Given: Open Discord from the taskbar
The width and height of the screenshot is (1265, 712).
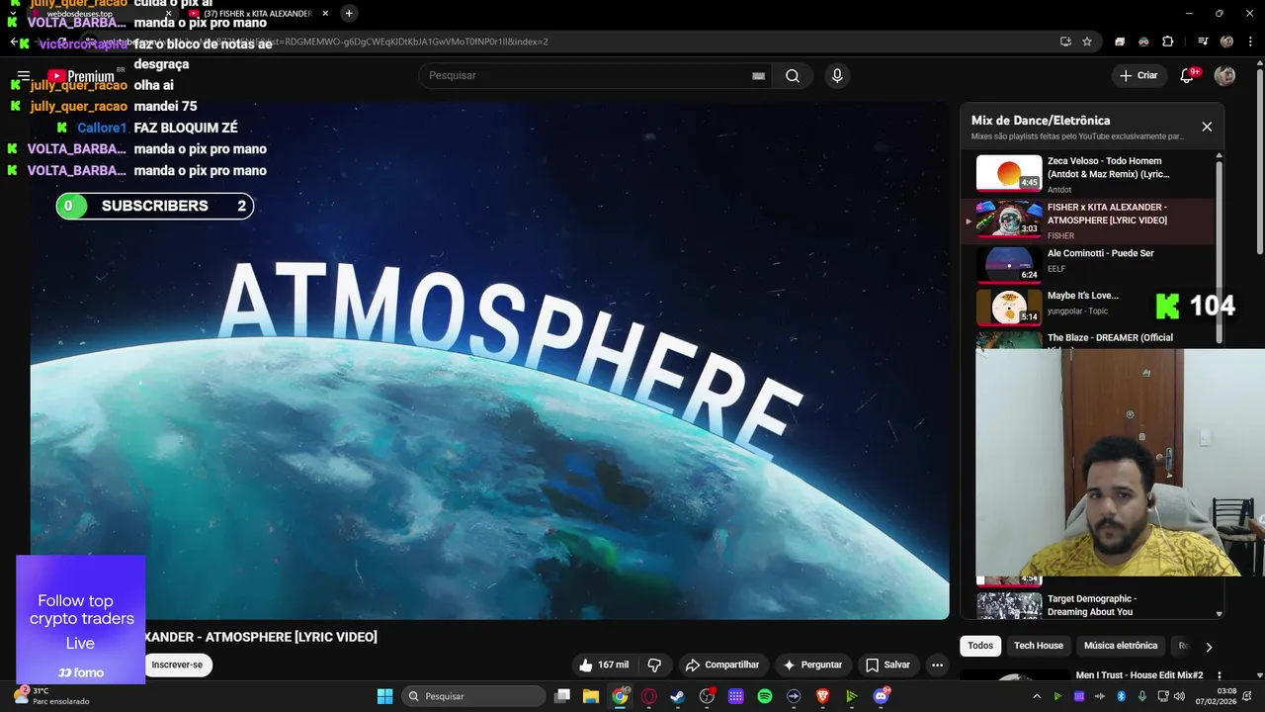Looking at the screenshot, I should click(881, 696).
